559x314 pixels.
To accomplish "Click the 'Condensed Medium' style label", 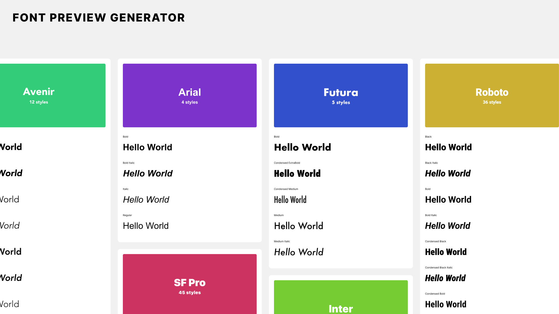I will point(286,189).
